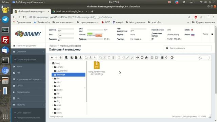Click the BRAINY logo
The width and height of the screenshot is (217, 122).
(28, 34)
